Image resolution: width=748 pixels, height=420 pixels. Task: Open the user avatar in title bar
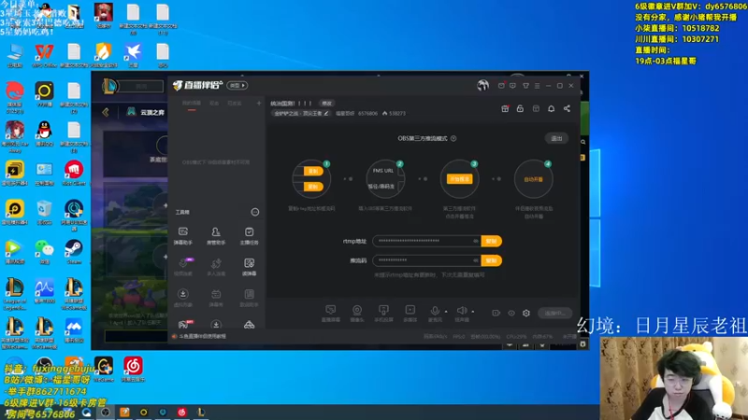click(482, 85)
